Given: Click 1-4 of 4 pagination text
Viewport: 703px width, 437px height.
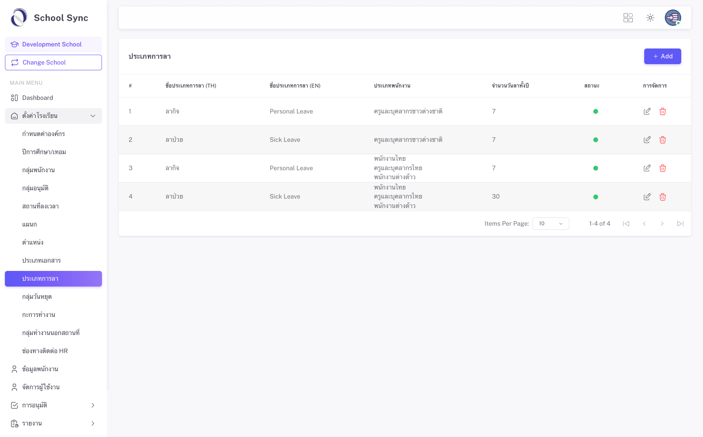Looking at the screenshot, I should 600,224.
